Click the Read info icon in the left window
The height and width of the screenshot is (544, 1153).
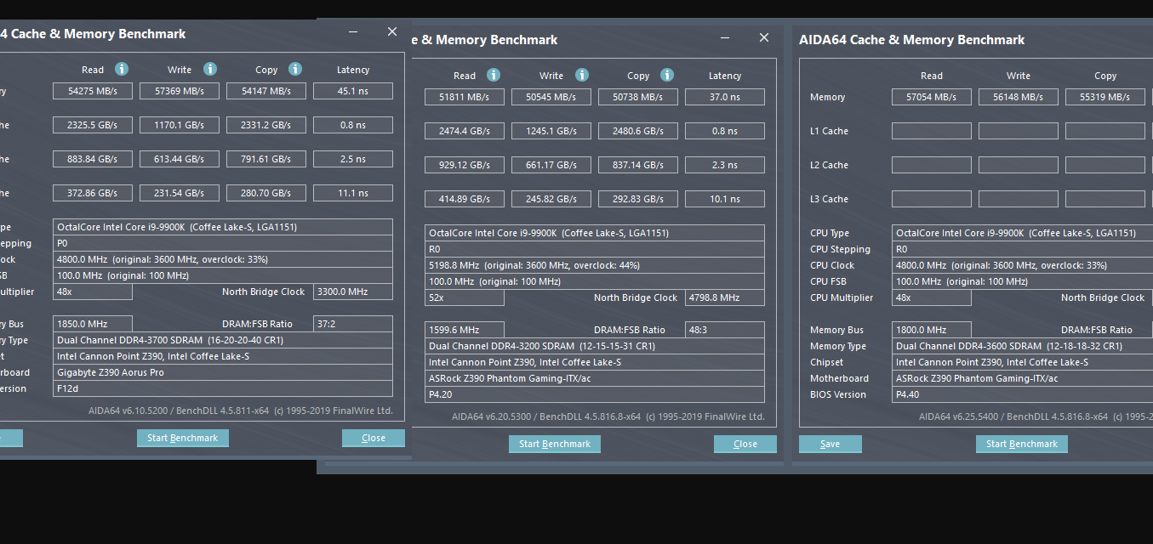point(122,69)
